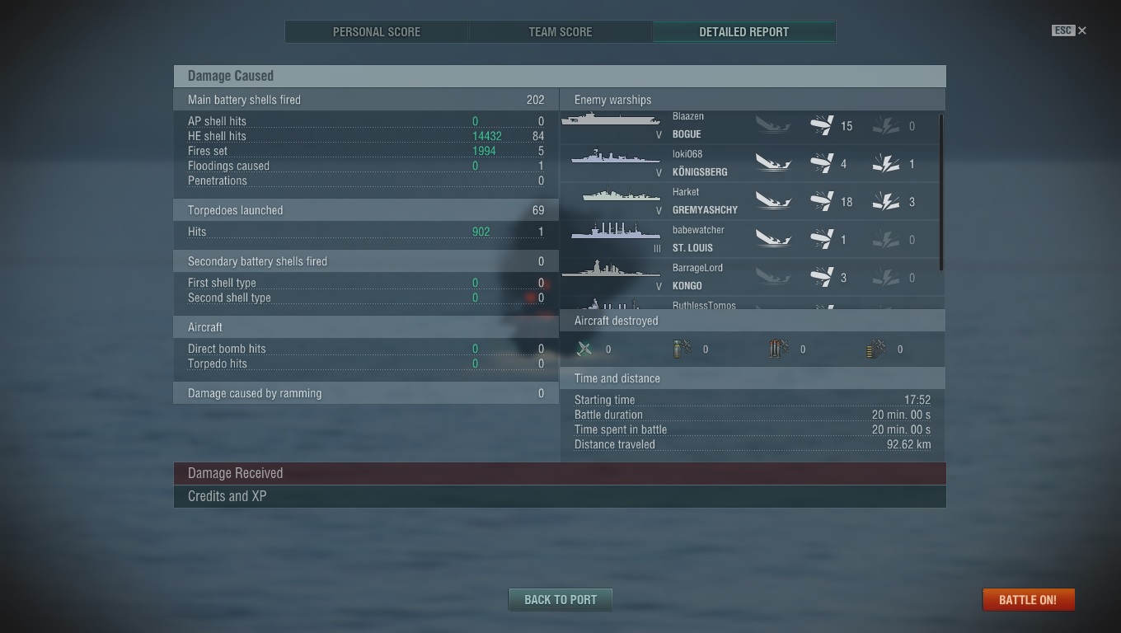Screen dimensions: 1121x633
Task: Click the enemy warships list scrollbar
Action: click(941, 192)
